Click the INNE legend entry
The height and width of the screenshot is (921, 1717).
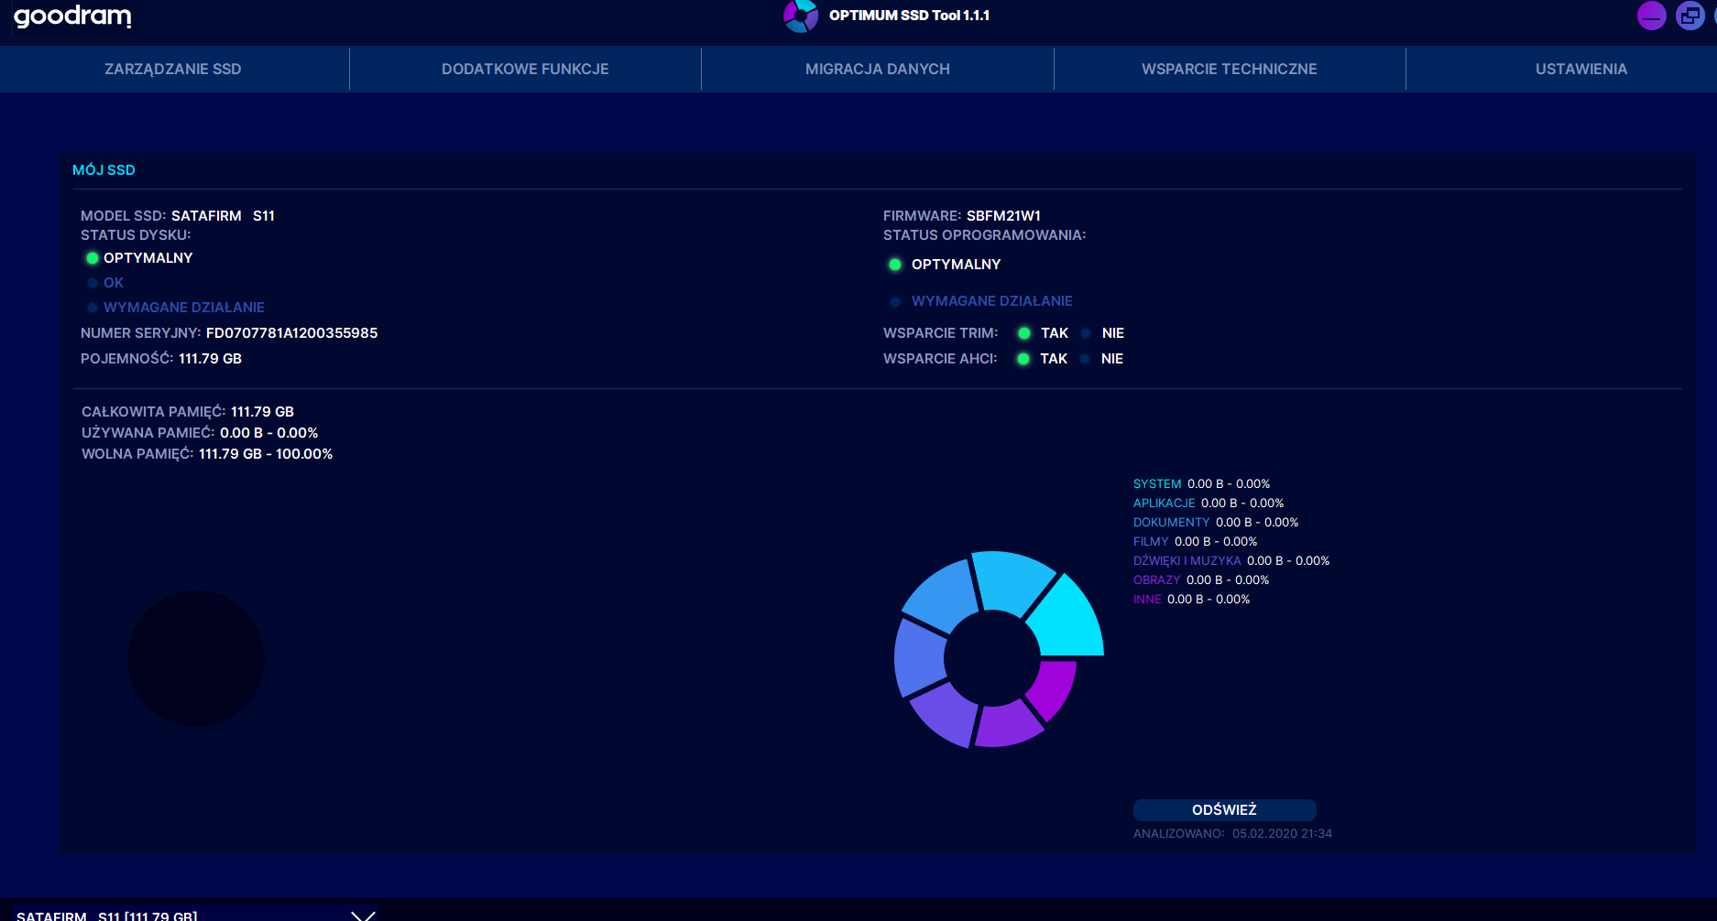coord(1191,600)
